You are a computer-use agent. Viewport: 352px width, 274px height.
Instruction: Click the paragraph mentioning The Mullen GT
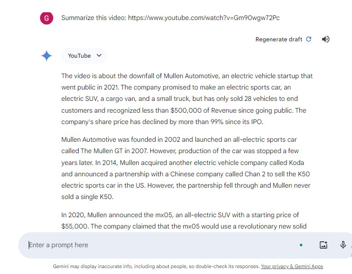point(187,168)
